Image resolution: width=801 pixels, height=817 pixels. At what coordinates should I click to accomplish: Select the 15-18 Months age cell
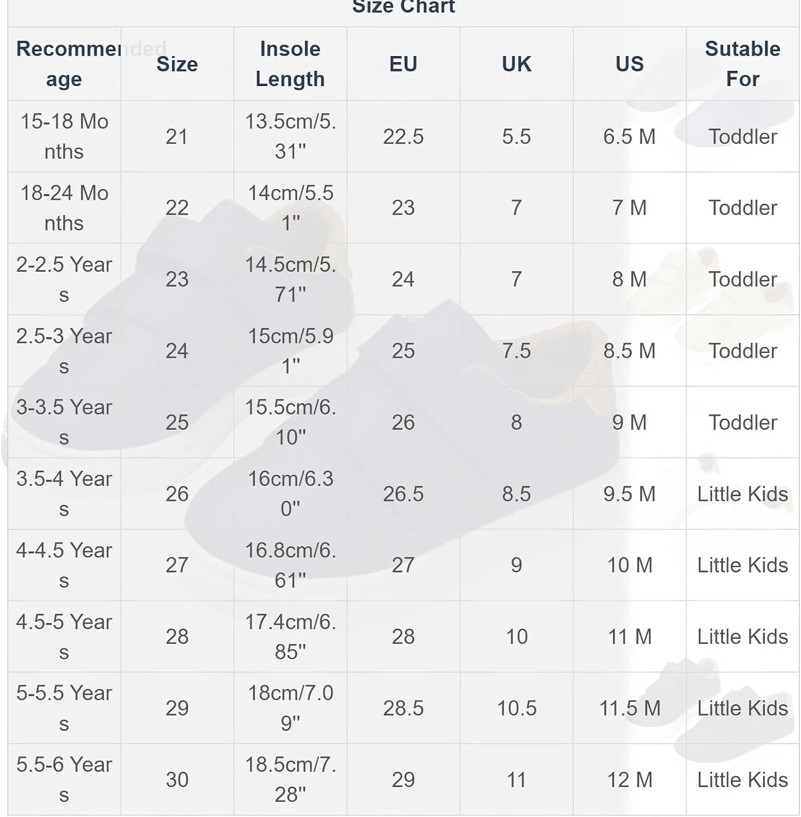pos(64,136)
